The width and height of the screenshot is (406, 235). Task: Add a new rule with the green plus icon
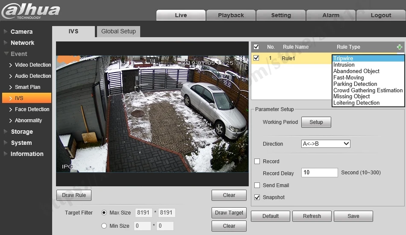[399, 47]
